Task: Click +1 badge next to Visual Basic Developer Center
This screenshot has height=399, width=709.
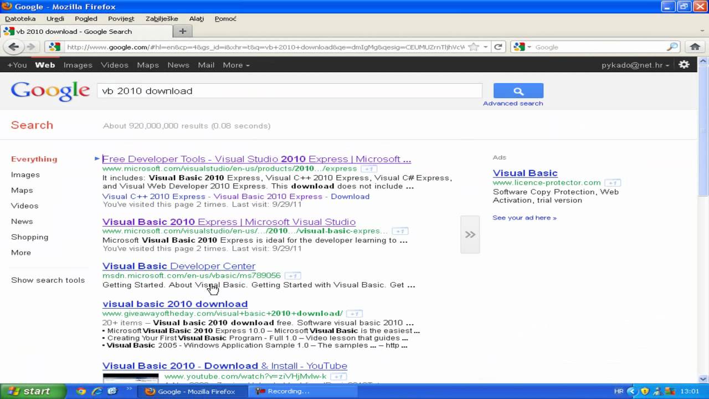Action: point(292,275)
